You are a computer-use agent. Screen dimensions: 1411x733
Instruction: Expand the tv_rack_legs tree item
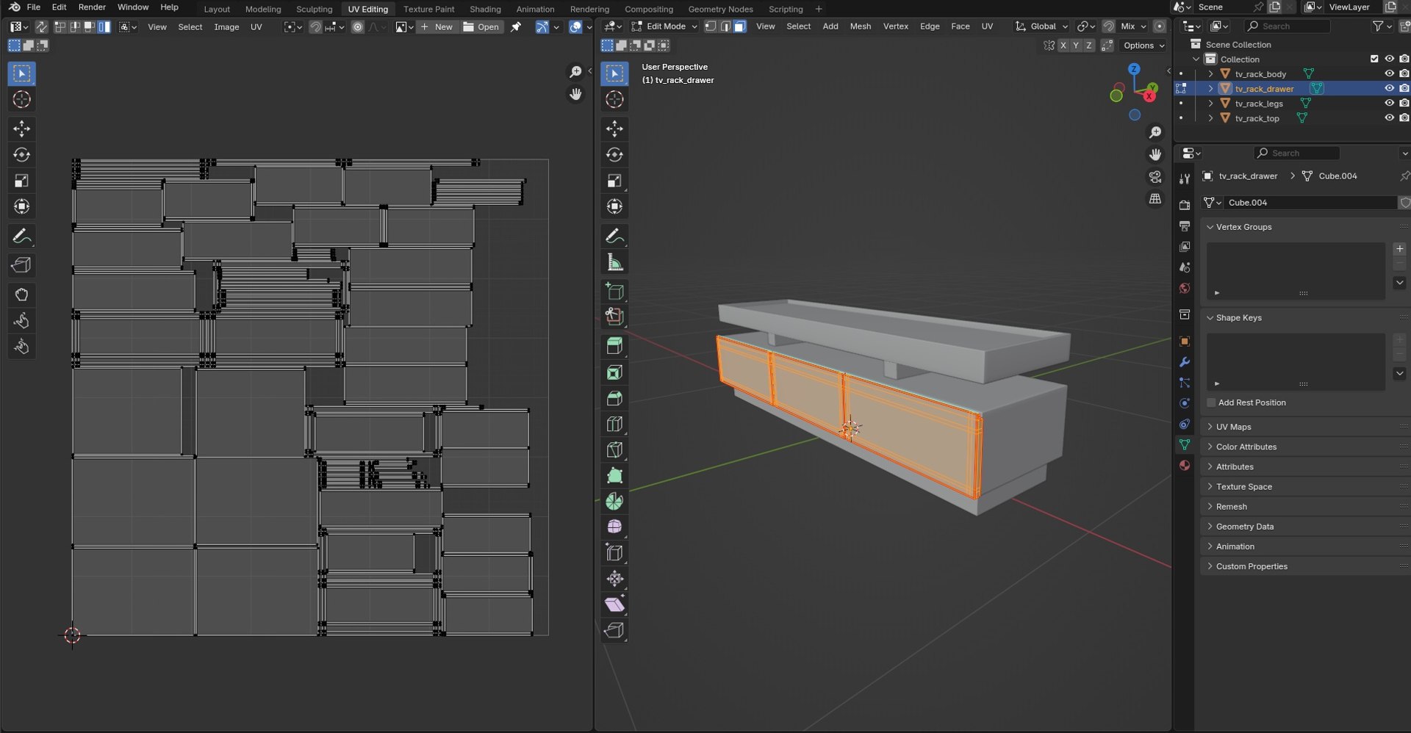coord(1210,104)
